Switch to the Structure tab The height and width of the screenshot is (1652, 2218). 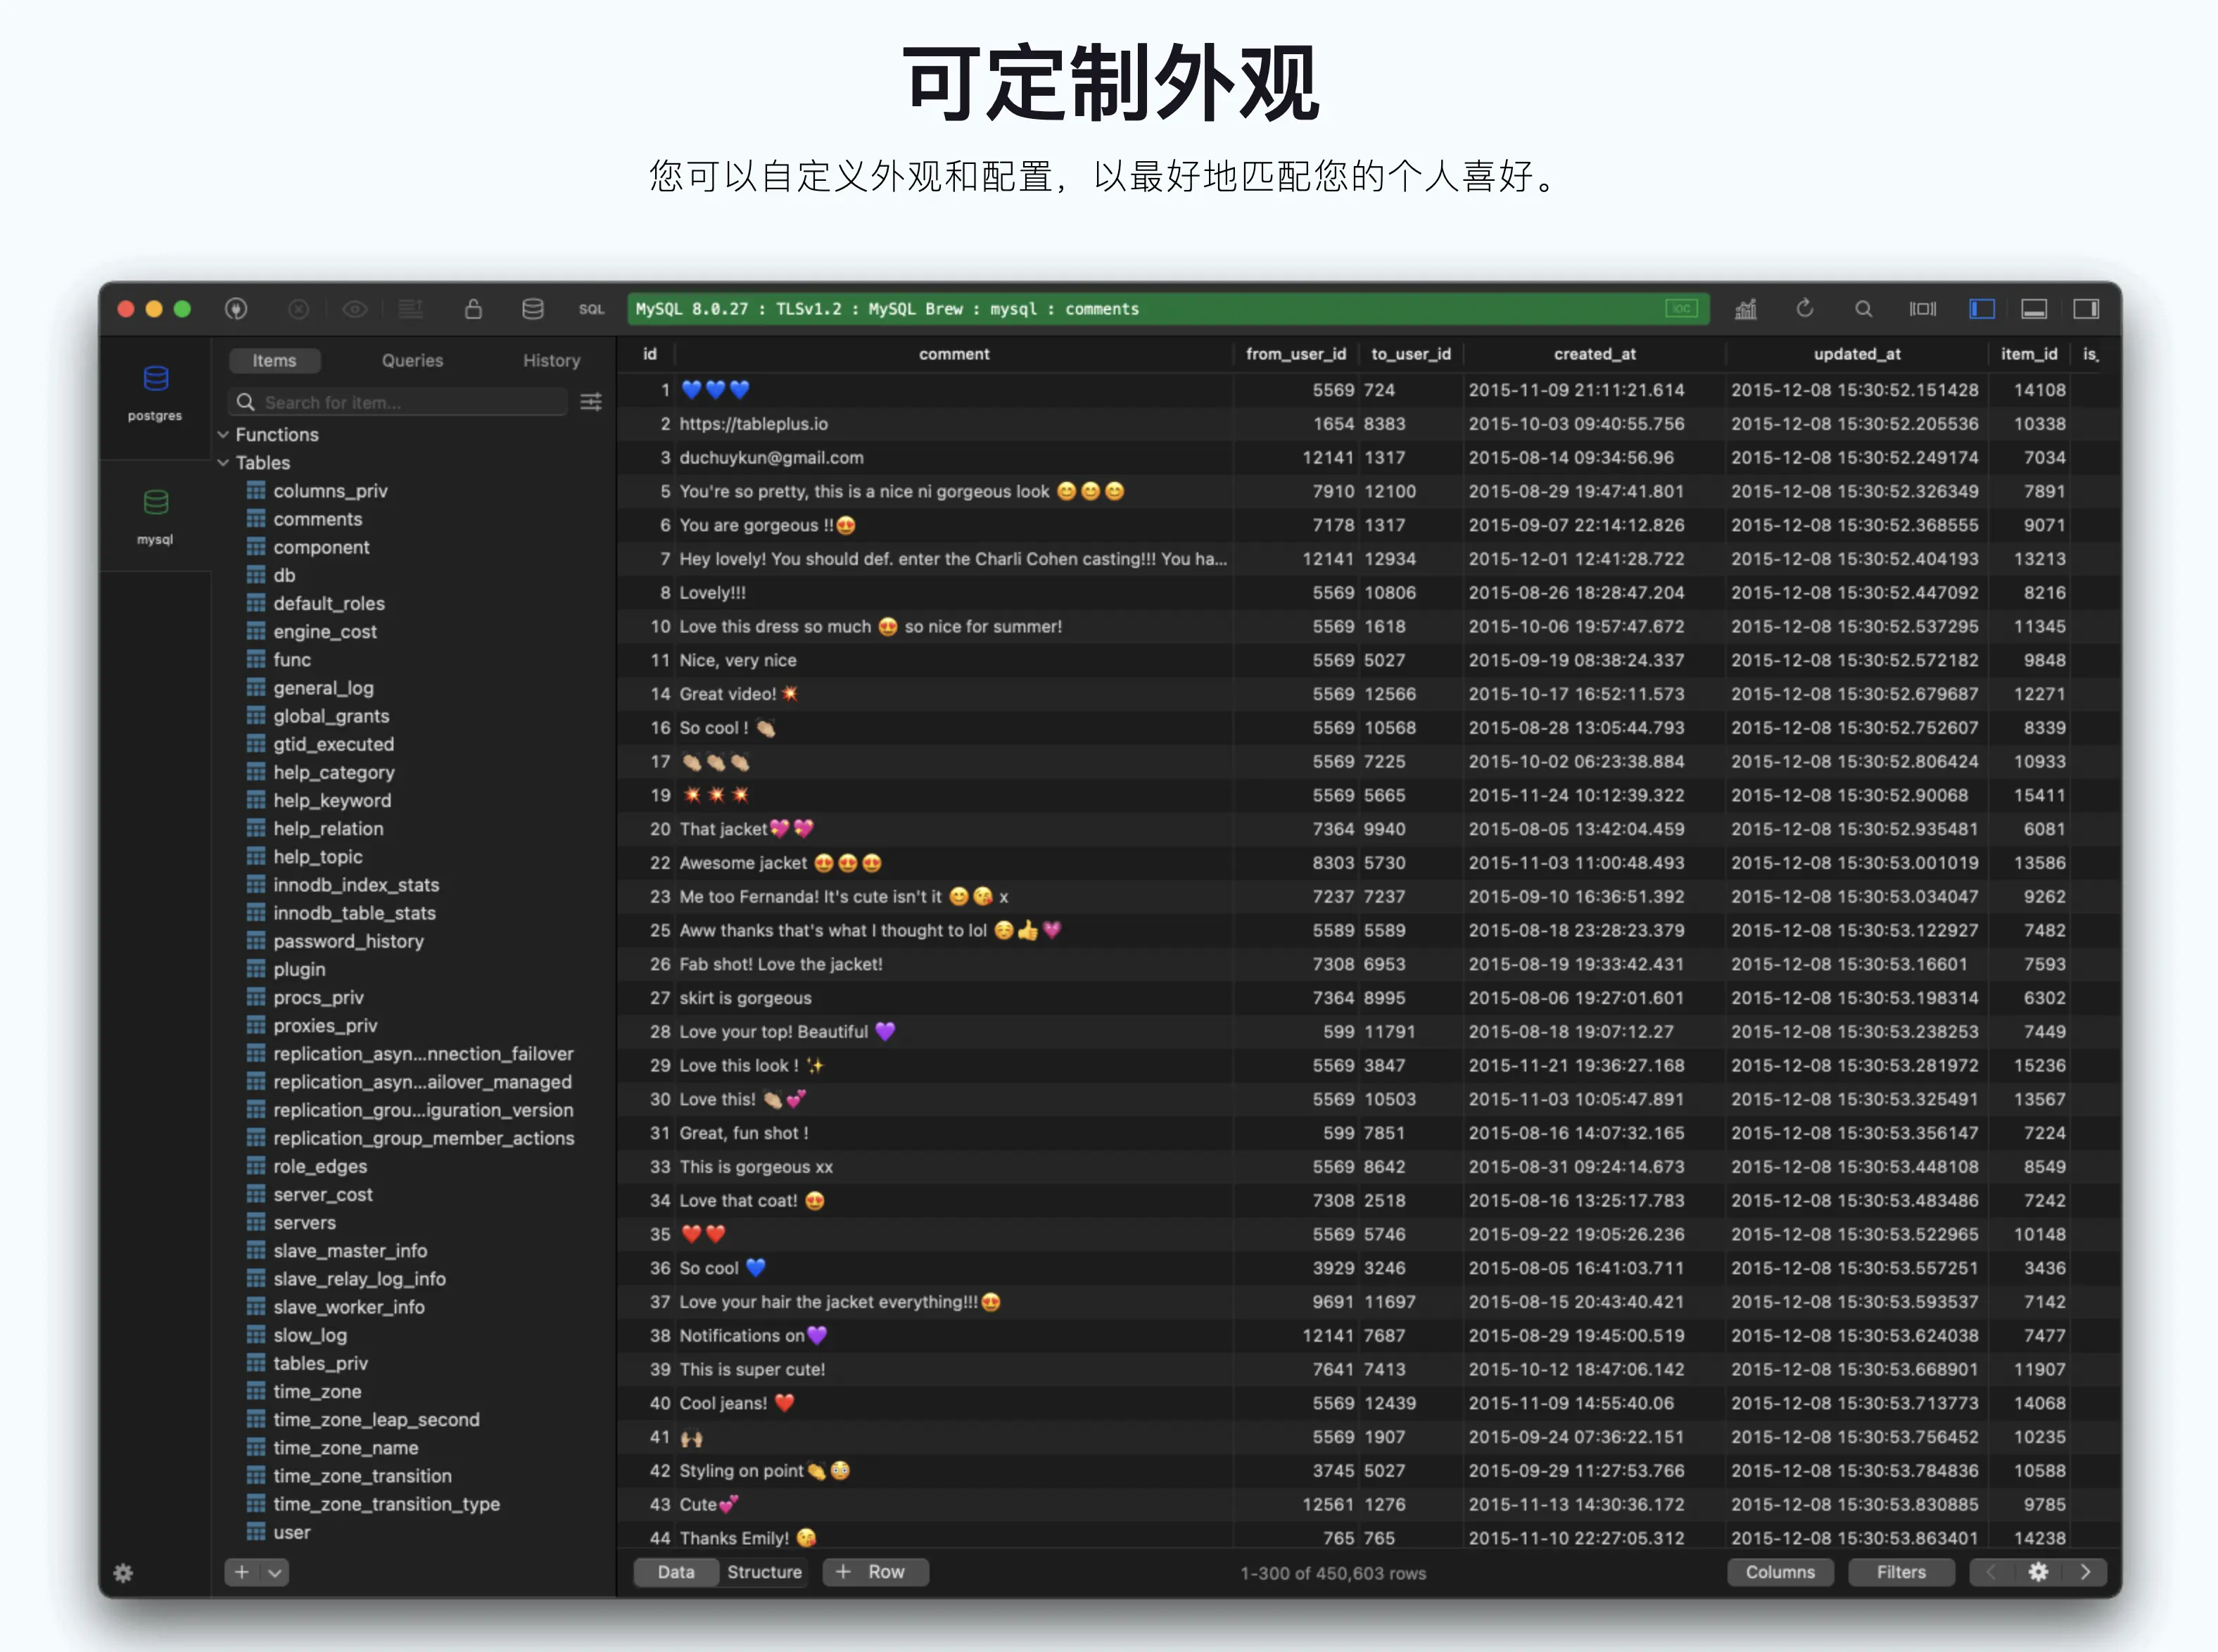764,1572
